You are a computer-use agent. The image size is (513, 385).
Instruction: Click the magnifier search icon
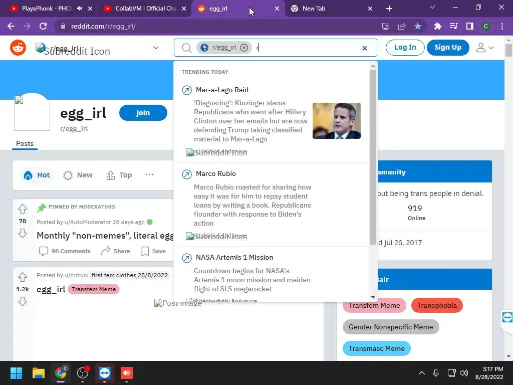point(186,48)
